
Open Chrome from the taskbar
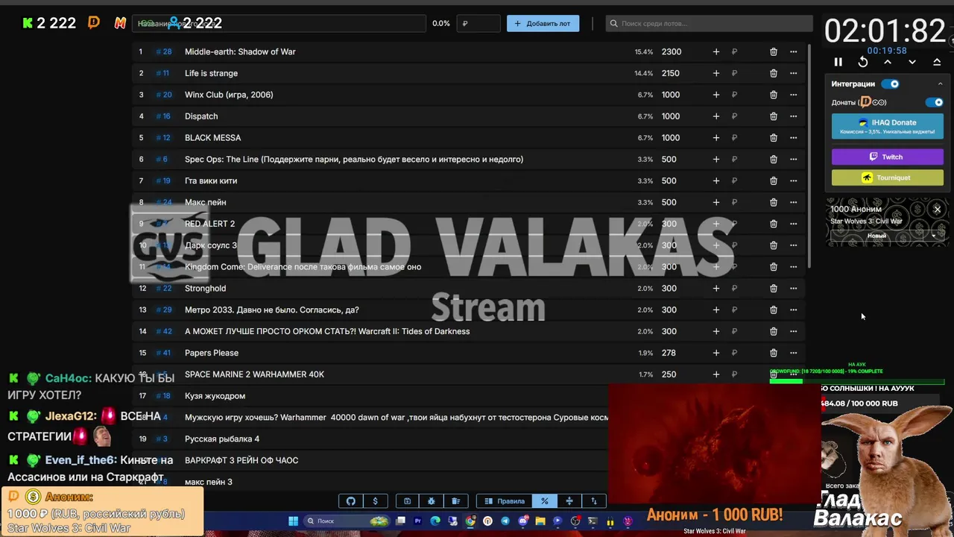(x=470, y=521)
